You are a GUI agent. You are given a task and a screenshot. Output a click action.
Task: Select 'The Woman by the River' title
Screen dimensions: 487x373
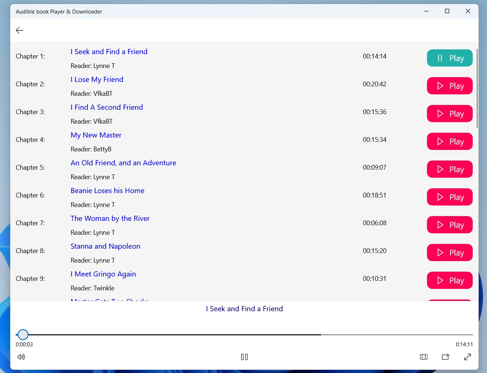click(110, 218)
